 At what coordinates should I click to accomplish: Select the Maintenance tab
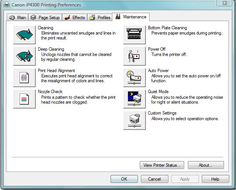131,17
